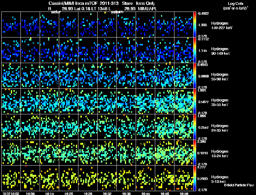Click the color bar beside Hydrogen 90-149 keV
Viewport: 256px width, 195px height.
195,50
